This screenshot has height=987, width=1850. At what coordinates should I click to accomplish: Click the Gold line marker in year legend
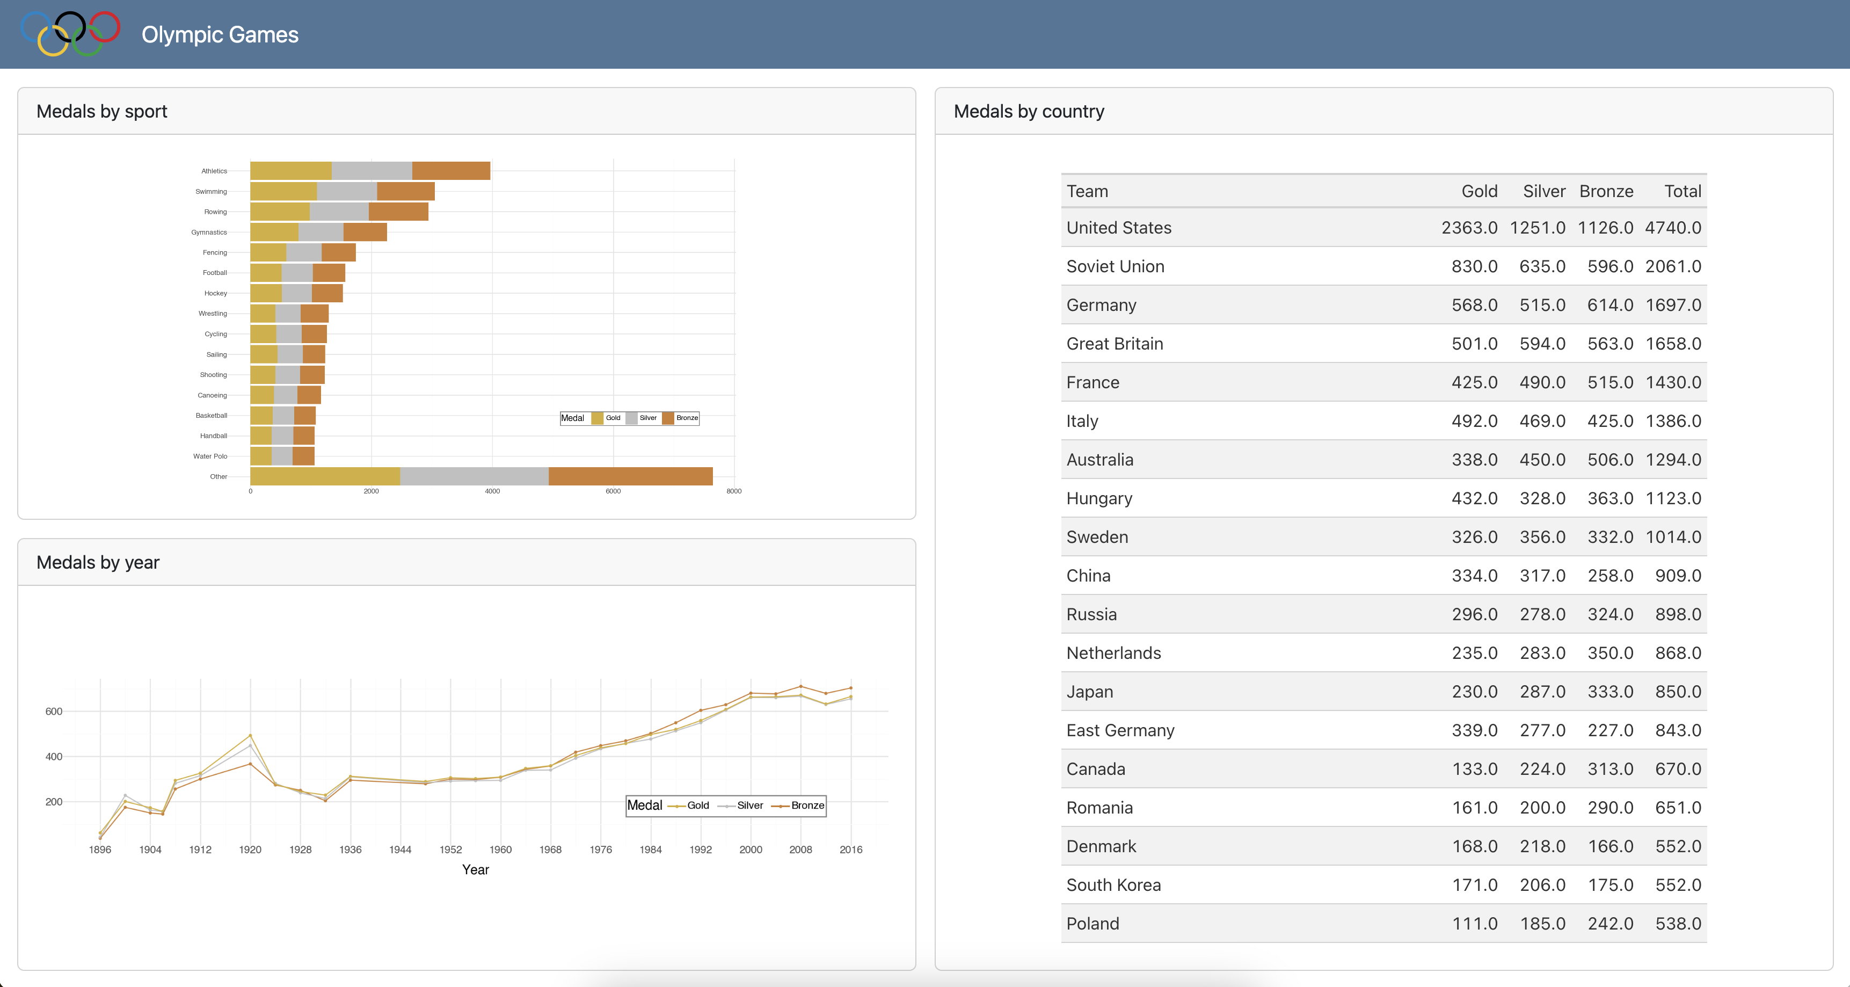(676, 806)
